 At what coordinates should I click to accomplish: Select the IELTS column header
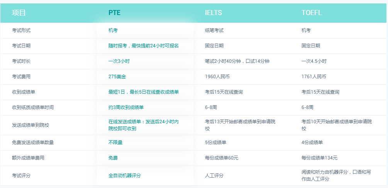pyautogui.click(x=213, y=13)
